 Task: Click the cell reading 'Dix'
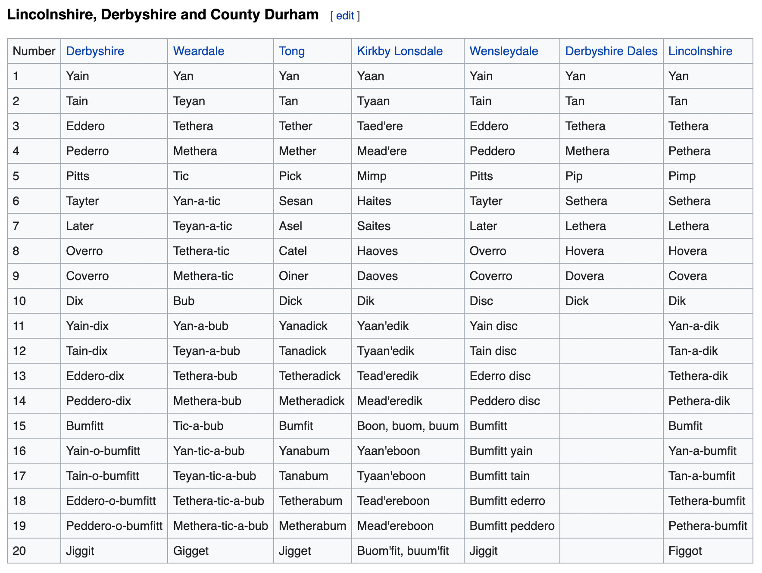pos(114,301)
